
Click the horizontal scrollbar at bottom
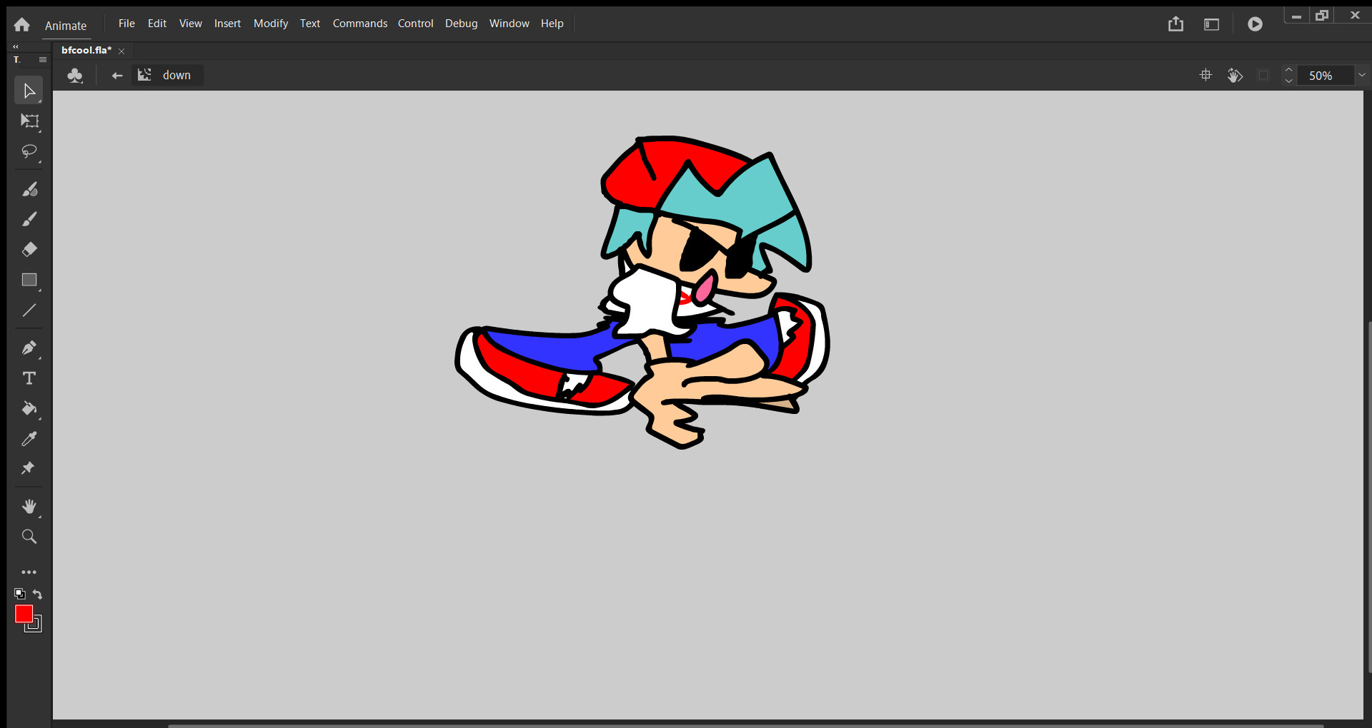tap(745, 725)
